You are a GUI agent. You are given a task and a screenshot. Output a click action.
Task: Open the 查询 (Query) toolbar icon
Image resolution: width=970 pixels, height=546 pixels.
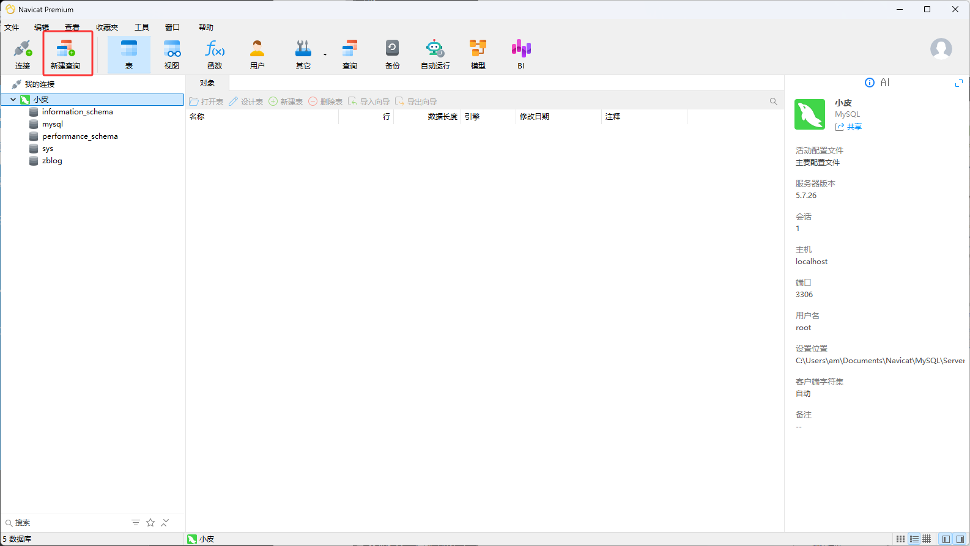pyautogui.click(x=350, y=54)
